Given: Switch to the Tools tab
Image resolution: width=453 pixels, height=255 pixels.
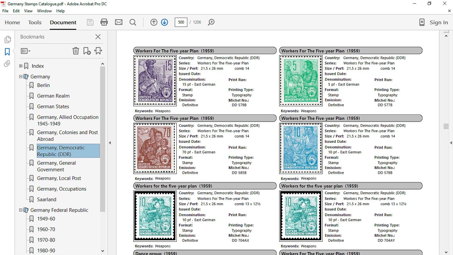Looking at the screenshot, I should pos(35,22).
